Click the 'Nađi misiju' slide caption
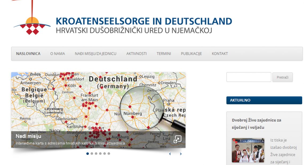The height and width of the screenshot is (165, 304). tap(29, 136)
